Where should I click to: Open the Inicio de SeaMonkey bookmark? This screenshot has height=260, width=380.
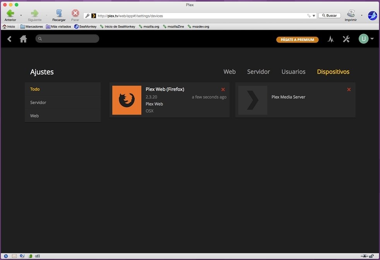pos(118,27)
